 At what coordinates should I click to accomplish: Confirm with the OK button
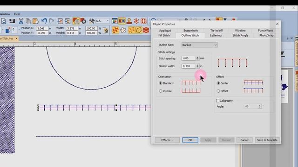(190, 140)
